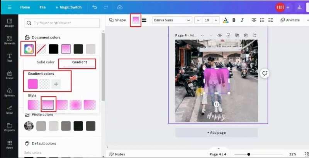Choose the radial gradient style
Viewport: 309px width, 158px height.
coord(76,105)
